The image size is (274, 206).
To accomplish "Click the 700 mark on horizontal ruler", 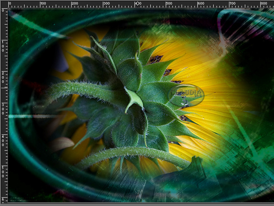I will coord(232,3).
